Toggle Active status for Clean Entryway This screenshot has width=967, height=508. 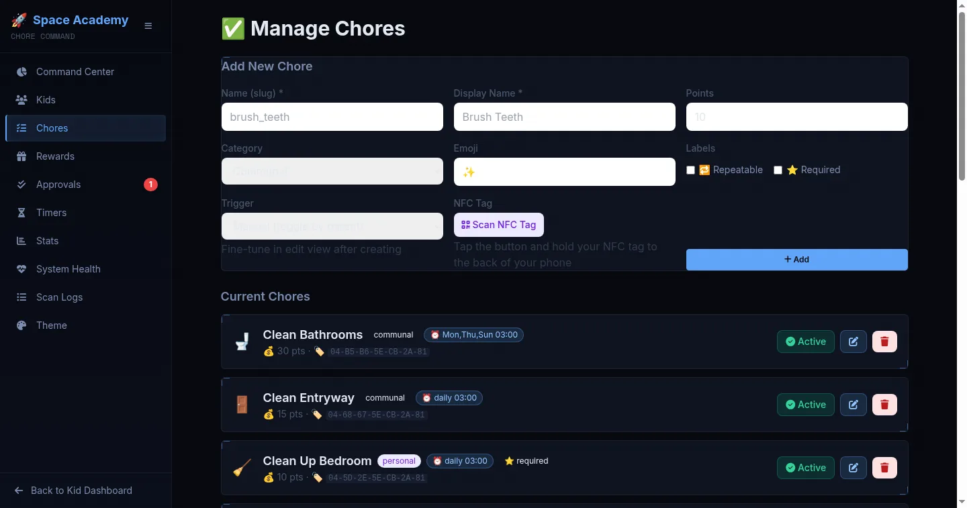[x=806, y=405]
